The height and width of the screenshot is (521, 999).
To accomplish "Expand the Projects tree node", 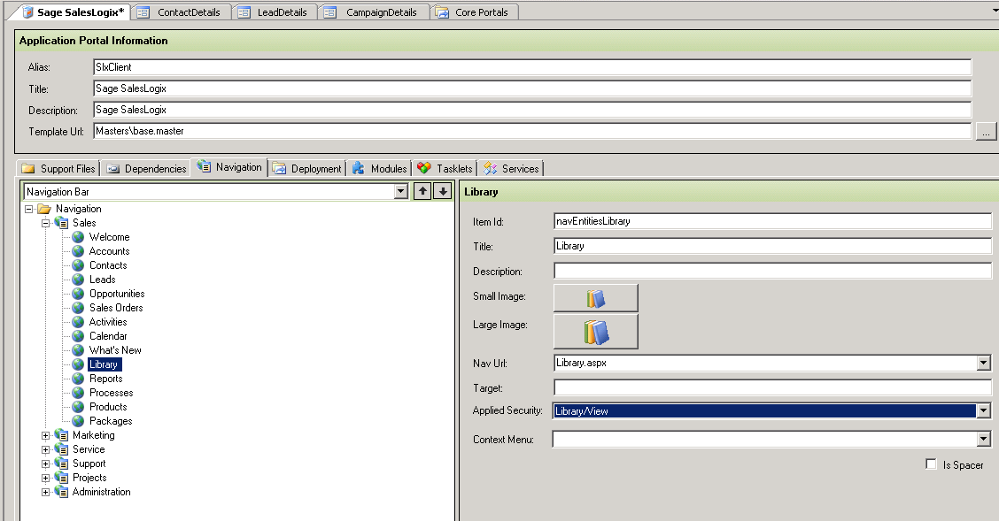I will tap(45, 479).
